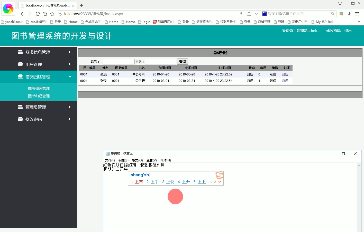Screen dimensions: 364x232
Task: Expand the 用户管理 menu arrow
Action: tap(70, 64)
